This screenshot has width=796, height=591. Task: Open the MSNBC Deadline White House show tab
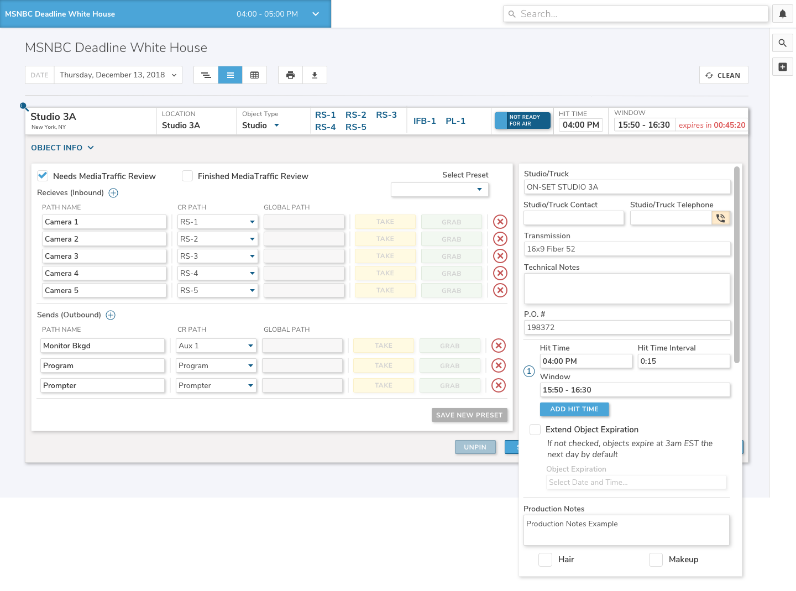(165, 14)
